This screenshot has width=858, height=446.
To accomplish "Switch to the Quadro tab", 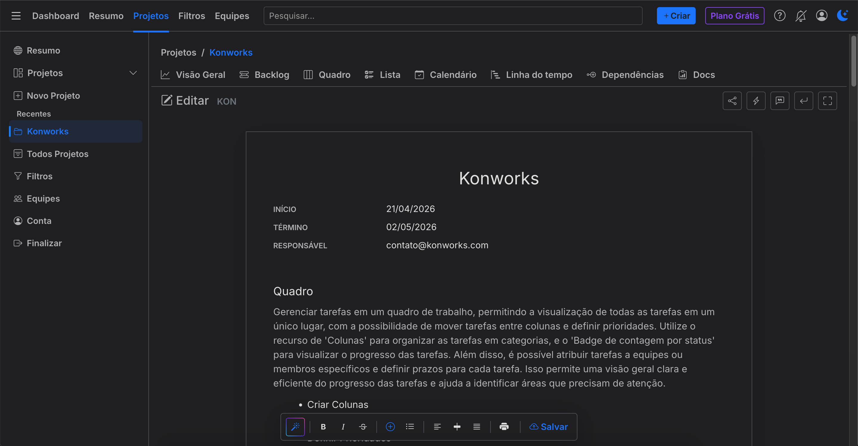I will 327,75.
